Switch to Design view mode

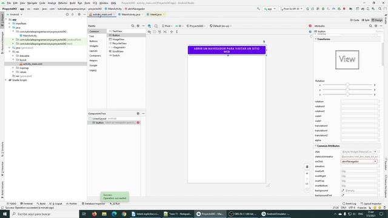377,20
